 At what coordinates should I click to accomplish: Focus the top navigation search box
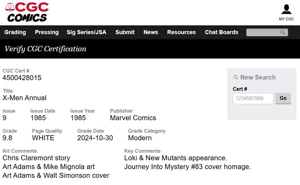pos(267,33)
